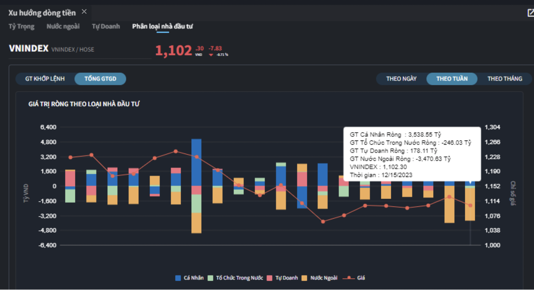Click the pink Tự Doanh legend square
Image resolution: width=534 pixels, height=290 pixels.
pyautogui.click(x=269, y=278)
